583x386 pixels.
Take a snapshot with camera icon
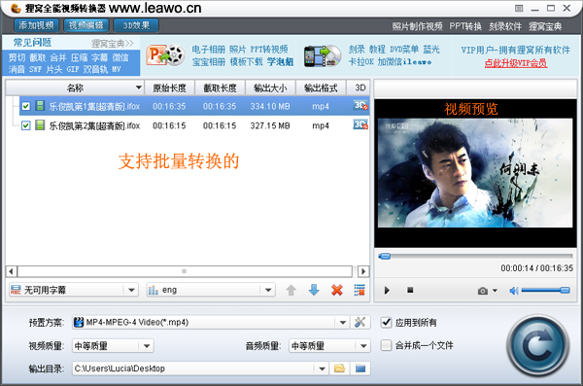(x=483, y=291)
